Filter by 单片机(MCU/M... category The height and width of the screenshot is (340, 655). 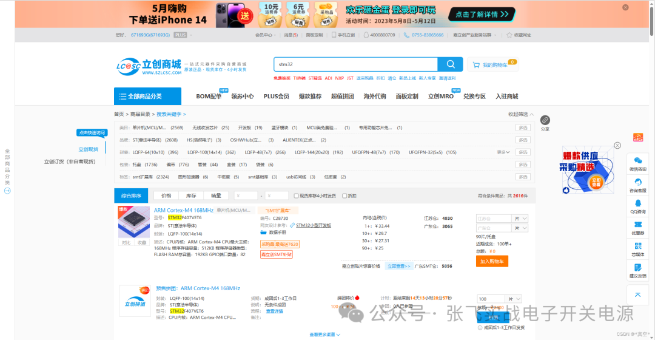coord(158,127)
